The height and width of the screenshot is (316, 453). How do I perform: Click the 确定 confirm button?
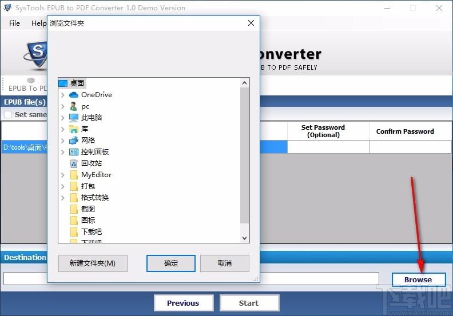point(171,263)
